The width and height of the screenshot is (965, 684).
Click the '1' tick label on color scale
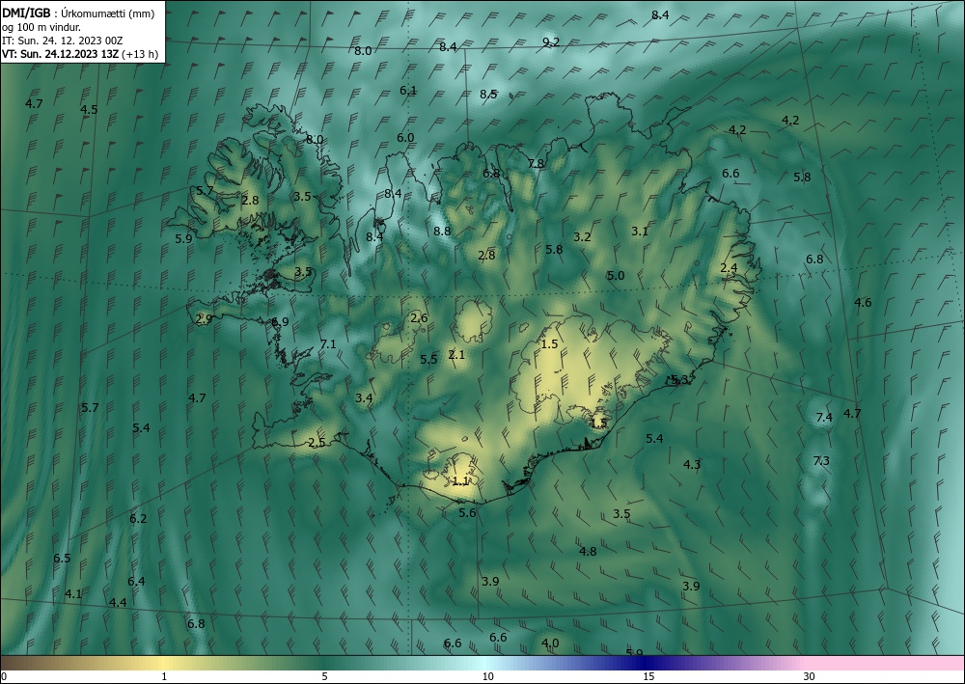click(164, 676)
